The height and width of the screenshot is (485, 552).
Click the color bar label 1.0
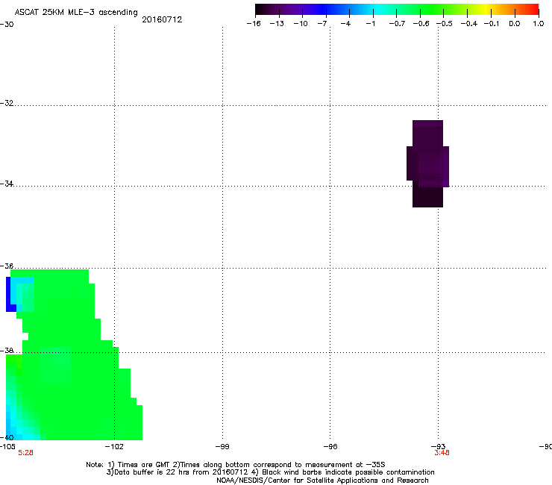pos(539,24)
